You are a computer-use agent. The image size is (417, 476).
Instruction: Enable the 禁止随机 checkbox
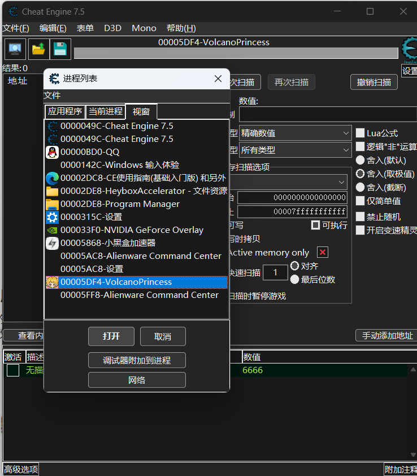(x=360, y=217)
